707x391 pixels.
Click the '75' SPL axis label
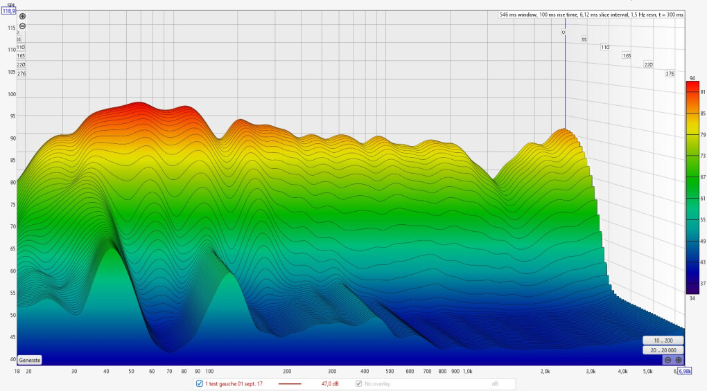click(x=13, y=205)
